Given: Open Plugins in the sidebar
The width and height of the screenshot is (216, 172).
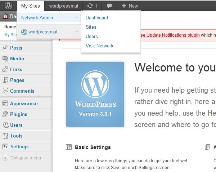Looking at the screenshot, I should [x=19, y=114].
